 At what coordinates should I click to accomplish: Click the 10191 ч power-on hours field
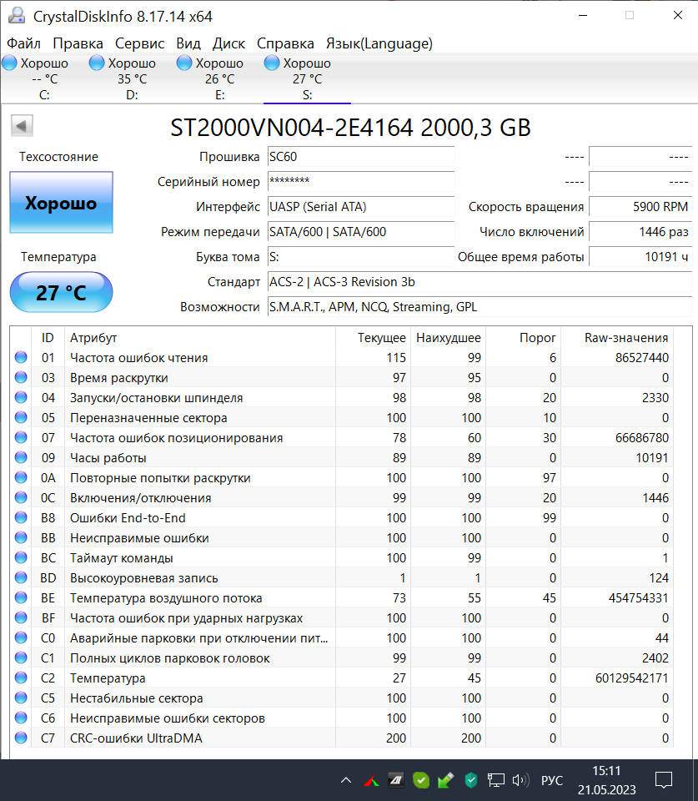(x=640, y=256)
